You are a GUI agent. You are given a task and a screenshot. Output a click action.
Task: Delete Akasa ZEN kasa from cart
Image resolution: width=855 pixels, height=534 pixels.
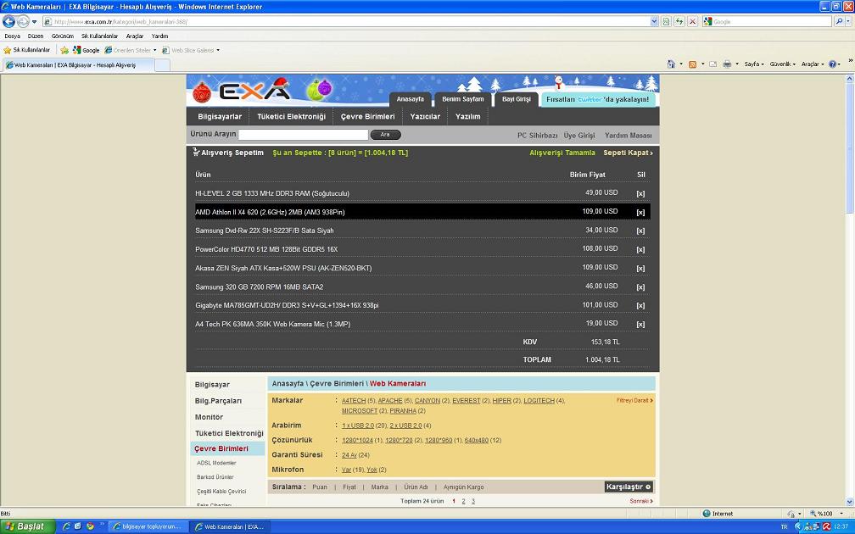tap(640, 268)
